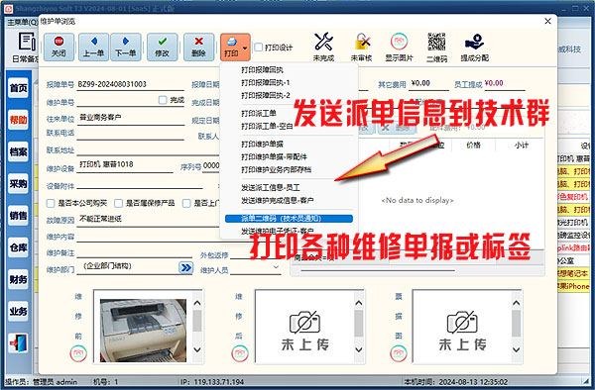Open 主菜单(Q) in the main window

coord(23,22)
